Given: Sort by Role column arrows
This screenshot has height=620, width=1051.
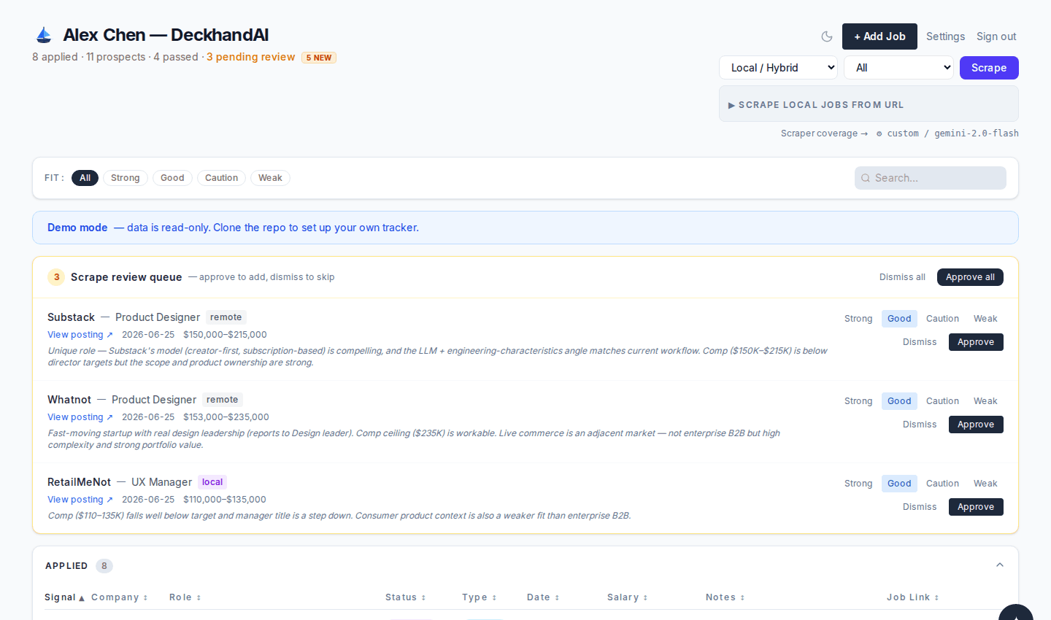Looking at the screenshot, I should pyautogui.click(x=199, y=597).
